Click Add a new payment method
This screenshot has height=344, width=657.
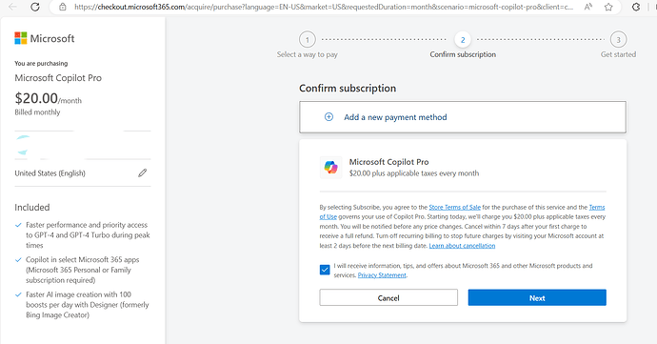pyautogui.click(x=463, y=117)
